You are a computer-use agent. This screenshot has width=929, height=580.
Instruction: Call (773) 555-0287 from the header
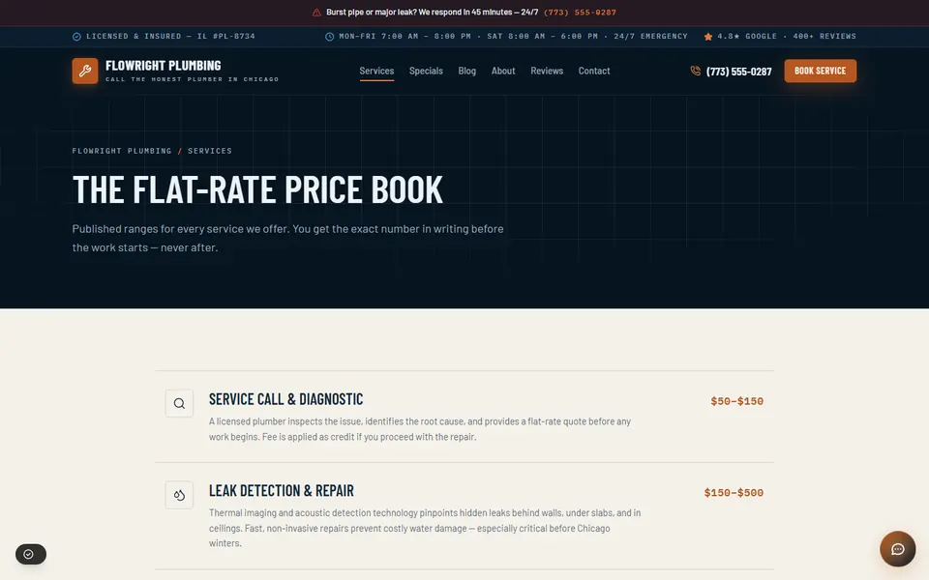(x=738, y=72)
